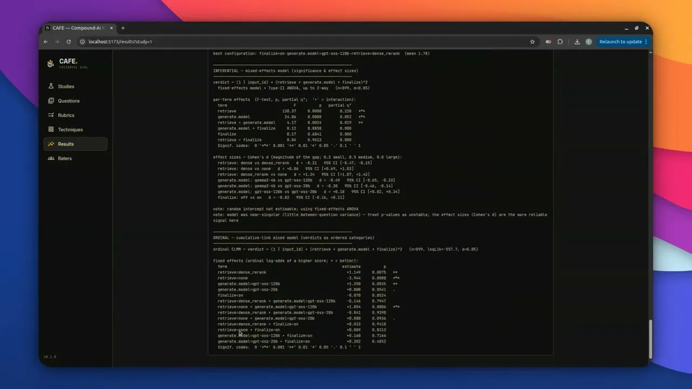Click the 'retrieve=none' estimate -3.944

point(354,278)
